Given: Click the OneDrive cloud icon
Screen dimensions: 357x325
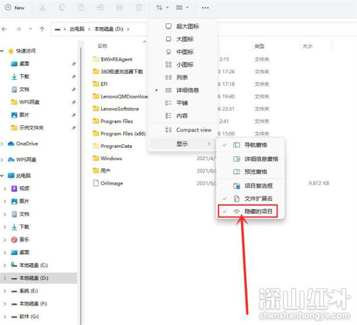Looking at the screenshot, I should [11, 143].
